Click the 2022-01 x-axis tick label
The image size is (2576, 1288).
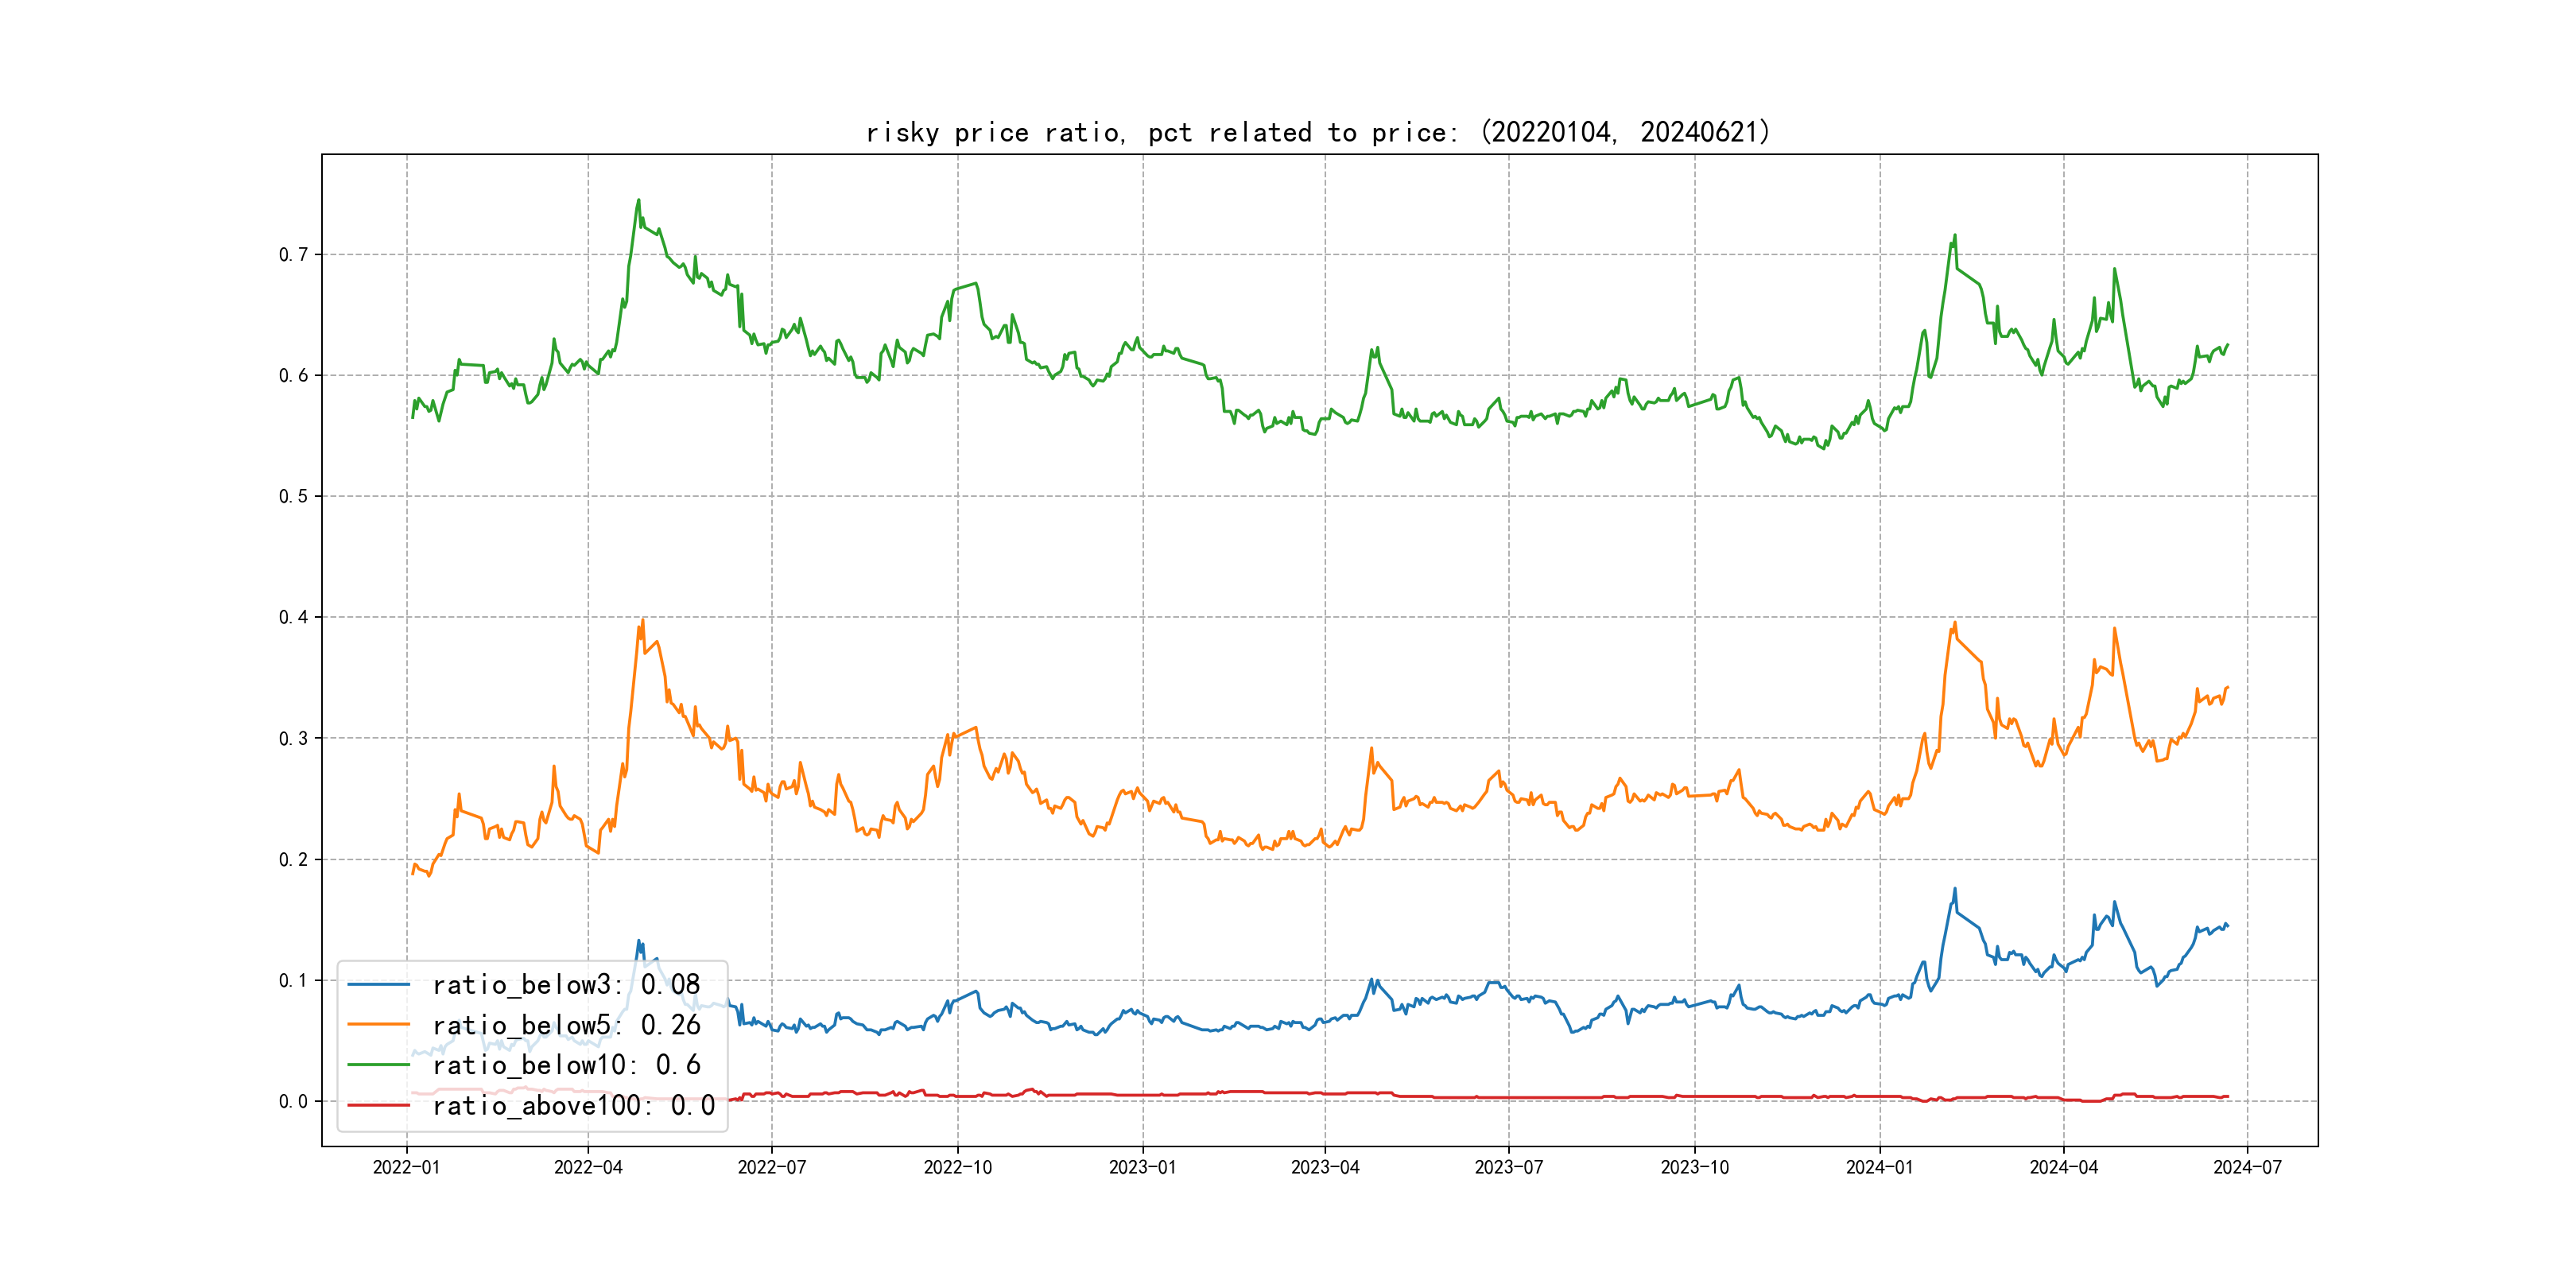pyautogui.click(x=406, y=1167)
